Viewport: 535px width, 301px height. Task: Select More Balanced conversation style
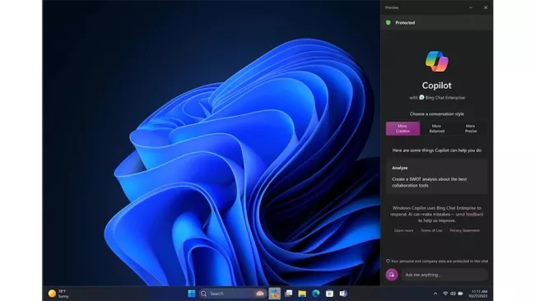(x=437, y=128)
